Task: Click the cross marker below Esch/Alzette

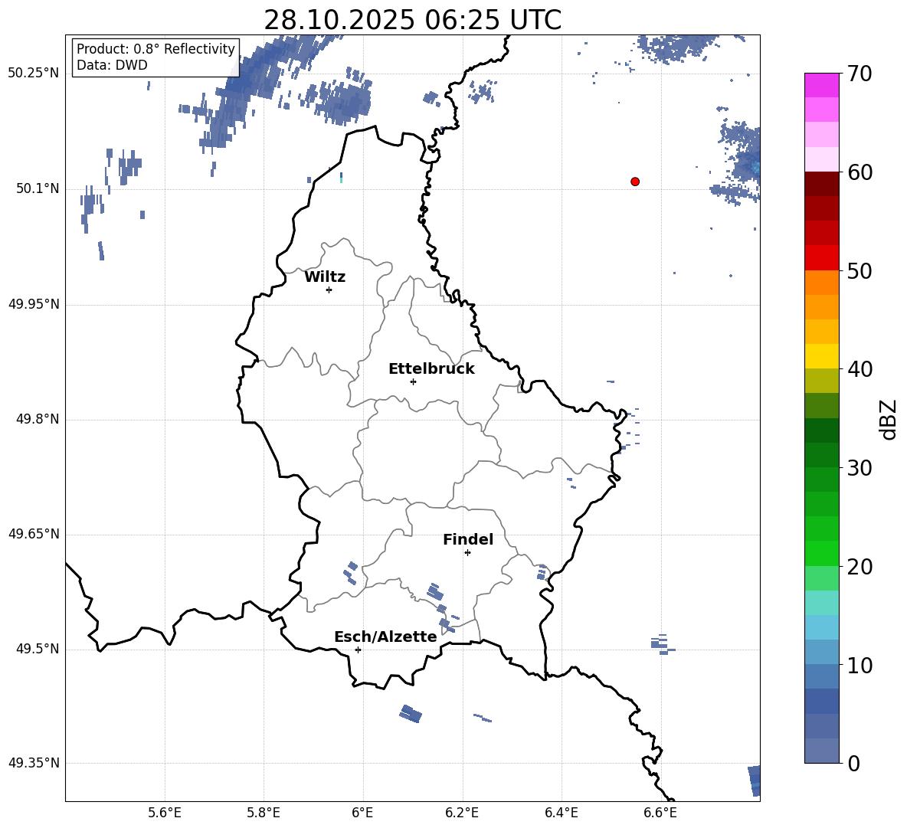Action: 358,650
